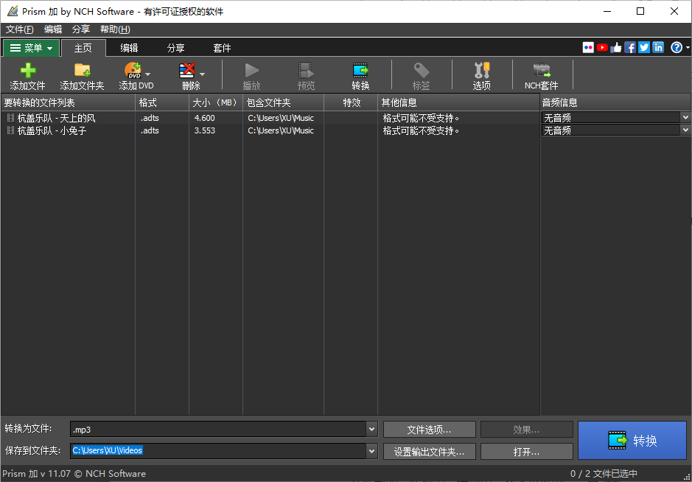Click the 设置输出文件夹 button
Viewport: 692px width, 482px height.
click(429, 451)
